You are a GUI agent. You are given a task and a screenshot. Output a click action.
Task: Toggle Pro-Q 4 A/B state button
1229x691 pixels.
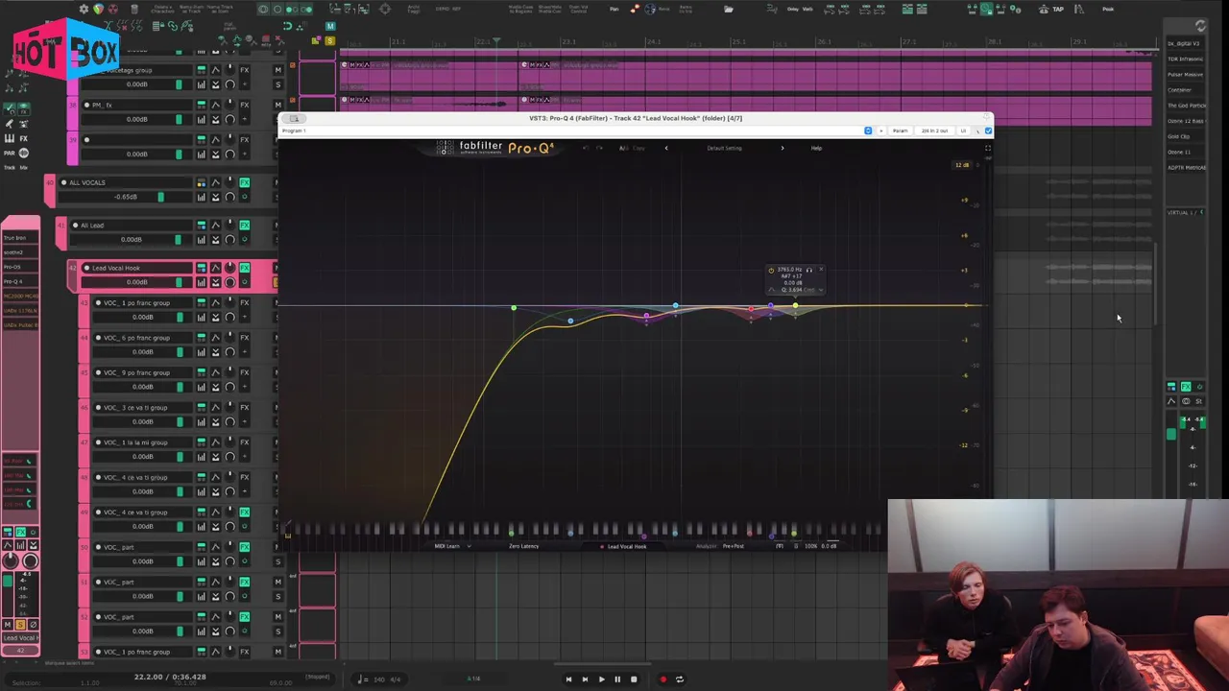click(624, 148)
